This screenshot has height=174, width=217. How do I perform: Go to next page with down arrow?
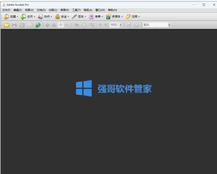pyautogui.click(x=54, y=25)
